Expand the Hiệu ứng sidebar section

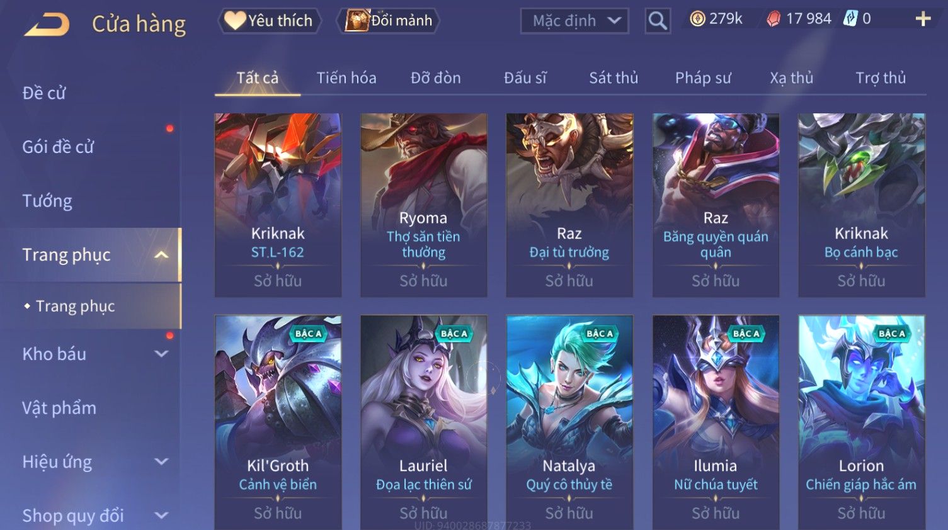pyautogui.click(x=161, y=461)
